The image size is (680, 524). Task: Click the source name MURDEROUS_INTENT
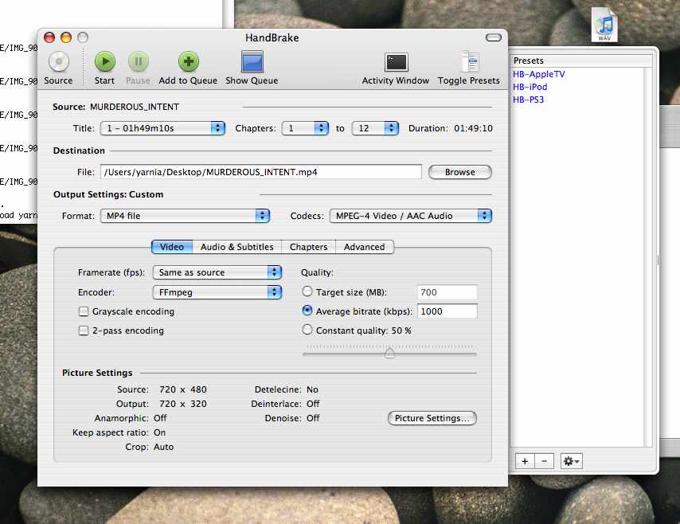[x=135, y=107]
